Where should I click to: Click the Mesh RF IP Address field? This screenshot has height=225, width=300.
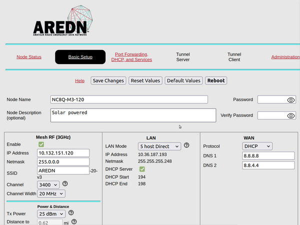click(63, 153)
